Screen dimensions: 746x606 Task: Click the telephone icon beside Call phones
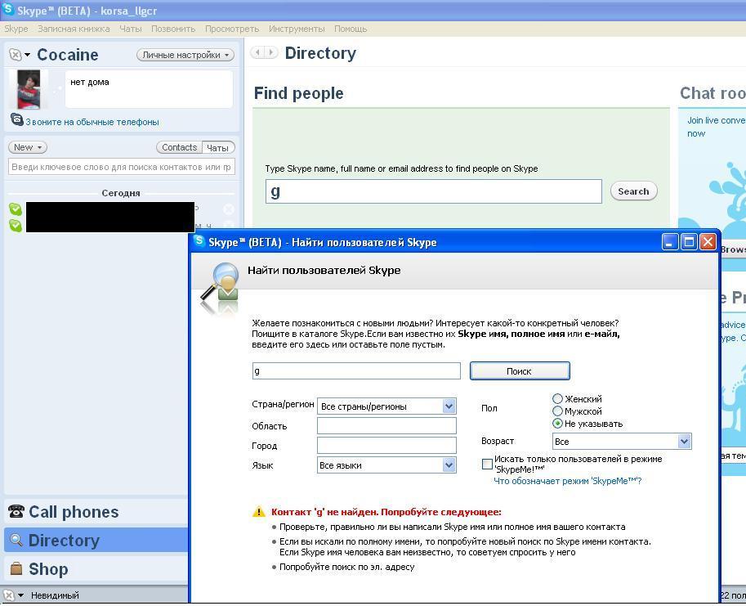[16, 511]
